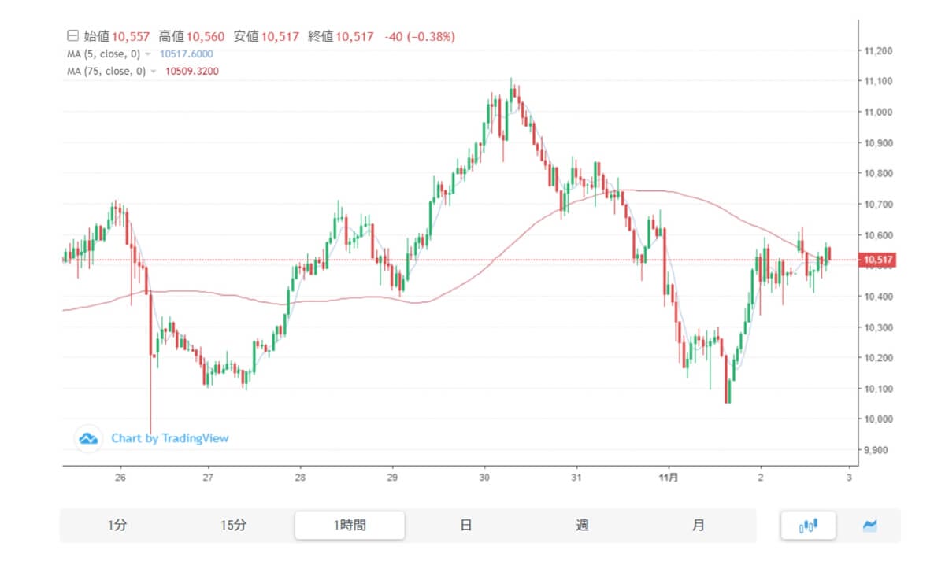Open the MA (75, close, 0) dropdown arrow
This screenshot has width=945, height=561.
[x=153, y=72]
